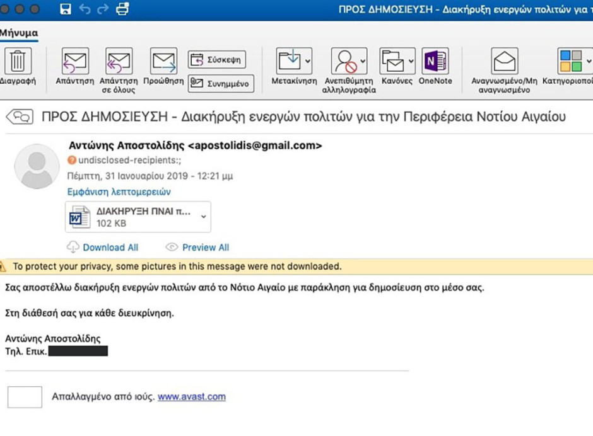Open the www.avast.com link
593x436 pixels.
(x=192, y=397)
